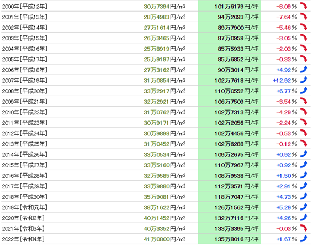
Task: Click the 38万1622円/m2 price value
Action: (165, 208)
